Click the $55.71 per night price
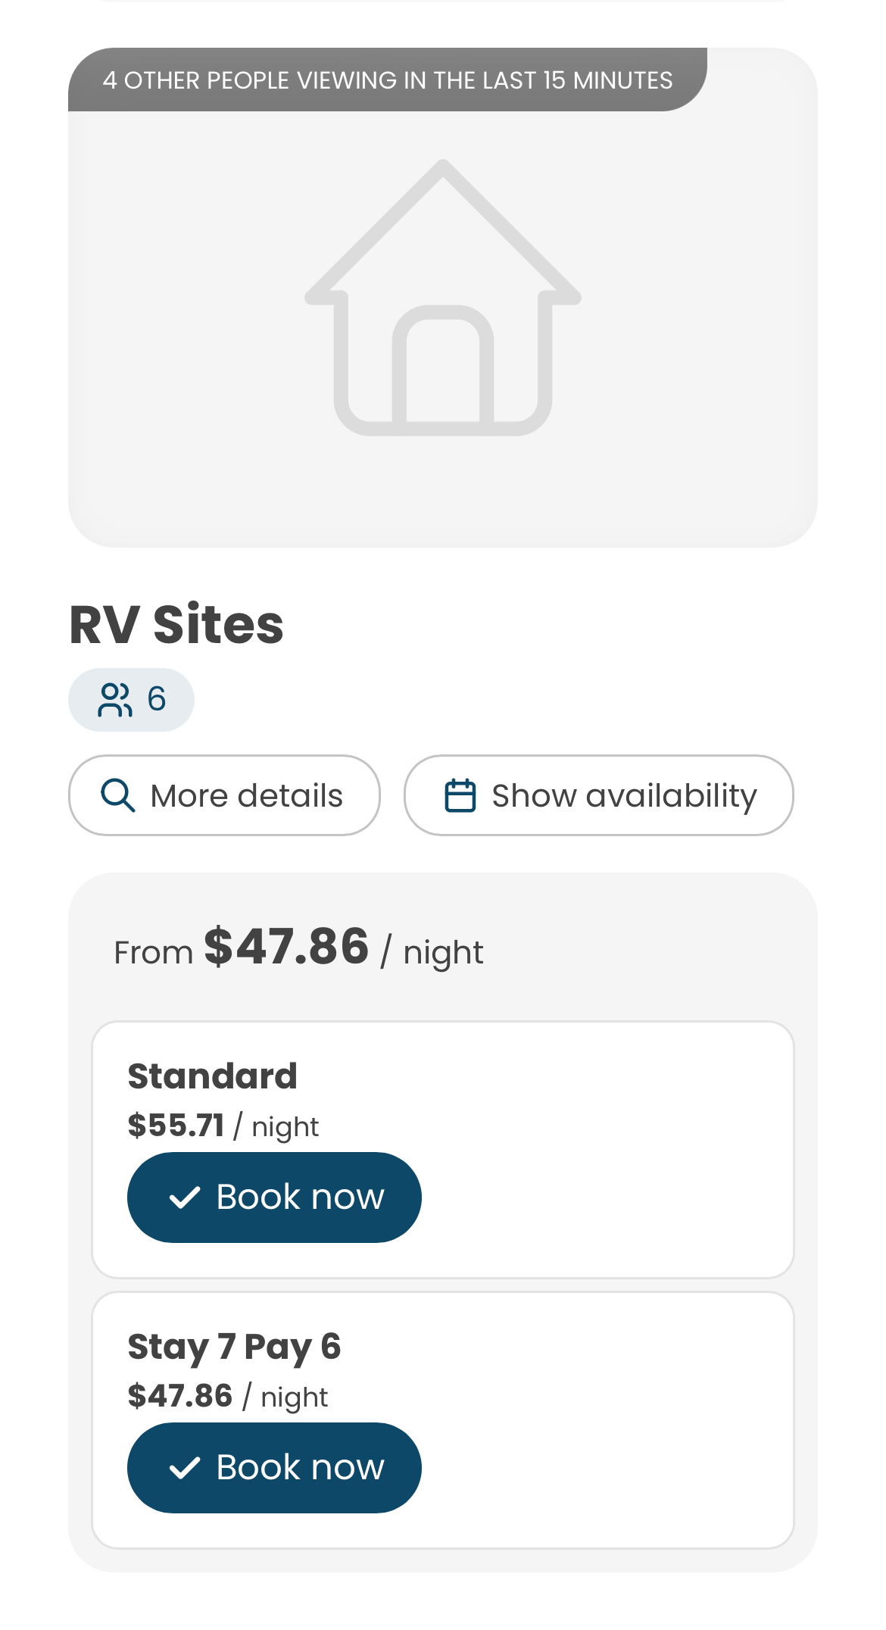 tap(176, 1126)
